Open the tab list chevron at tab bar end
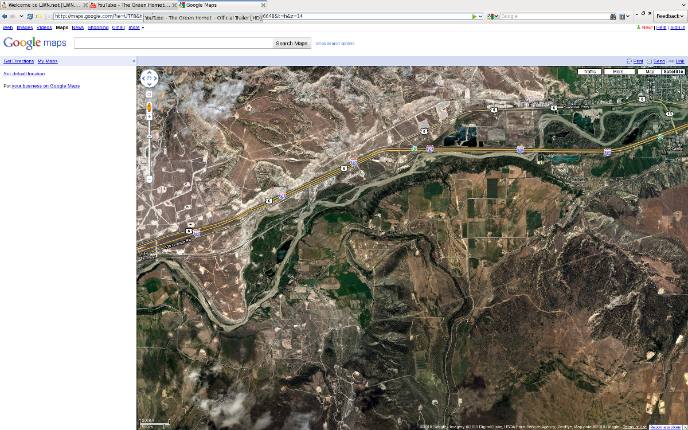Viewport: 688px width, 430px height. pos(683,5)
